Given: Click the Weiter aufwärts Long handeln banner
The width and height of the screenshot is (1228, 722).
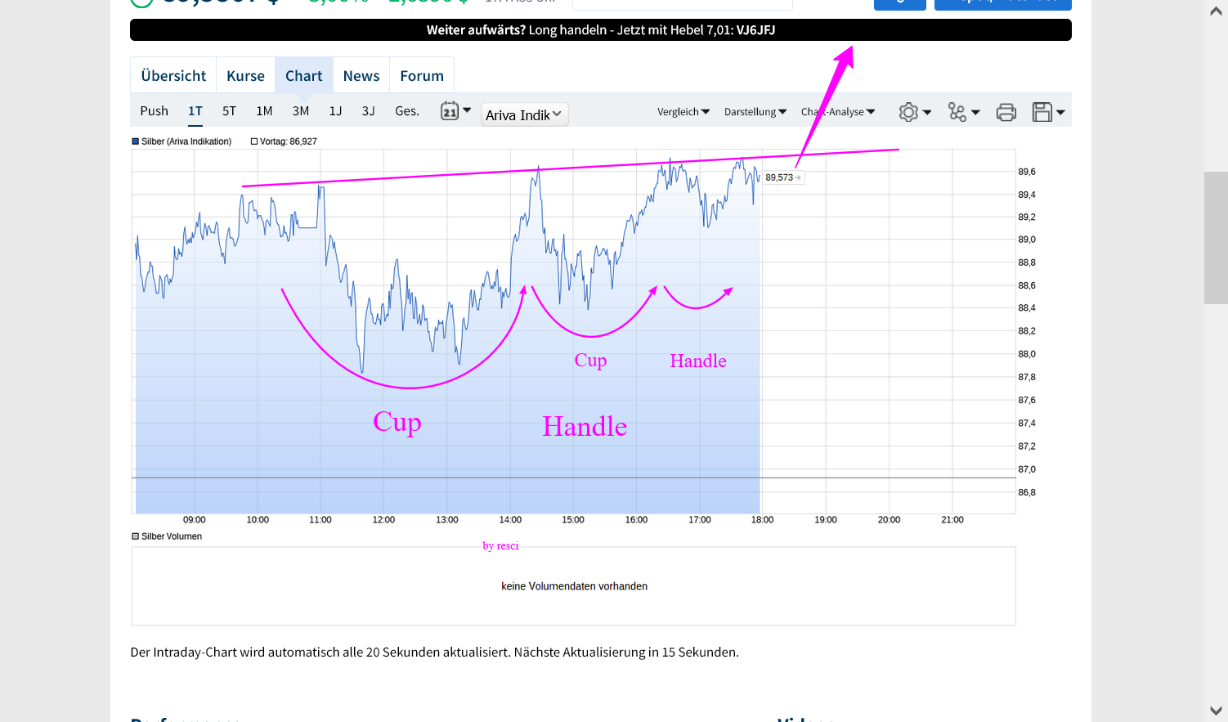Looking at the screenshot, I should click(x=601, y=30).
